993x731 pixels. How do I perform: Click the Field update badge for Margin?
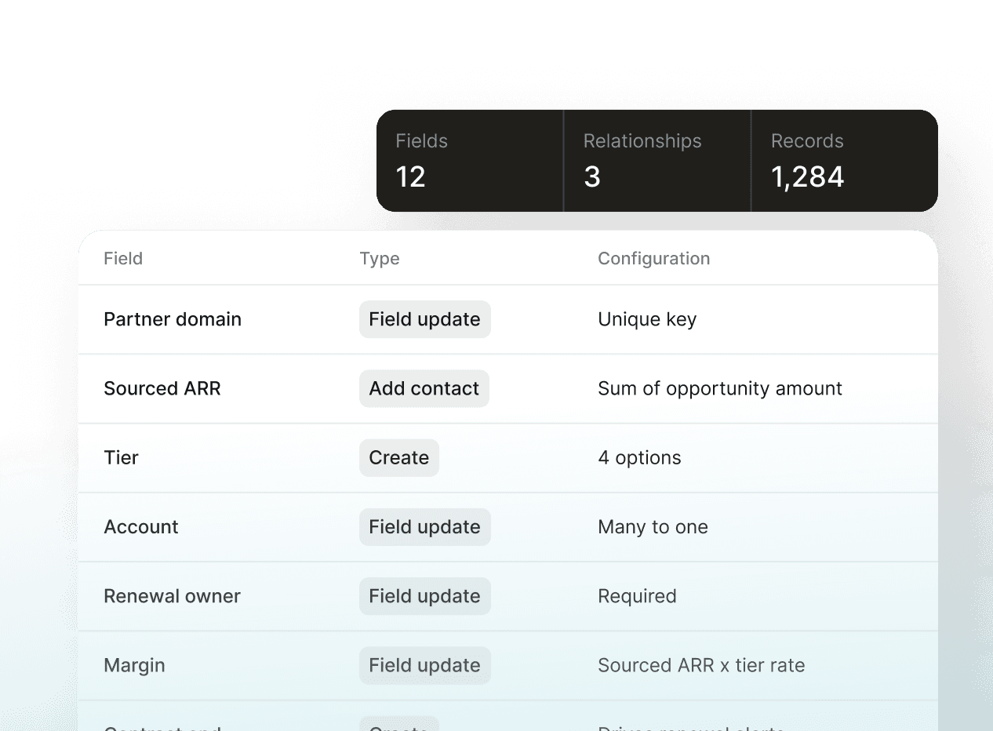coord(425,665)
